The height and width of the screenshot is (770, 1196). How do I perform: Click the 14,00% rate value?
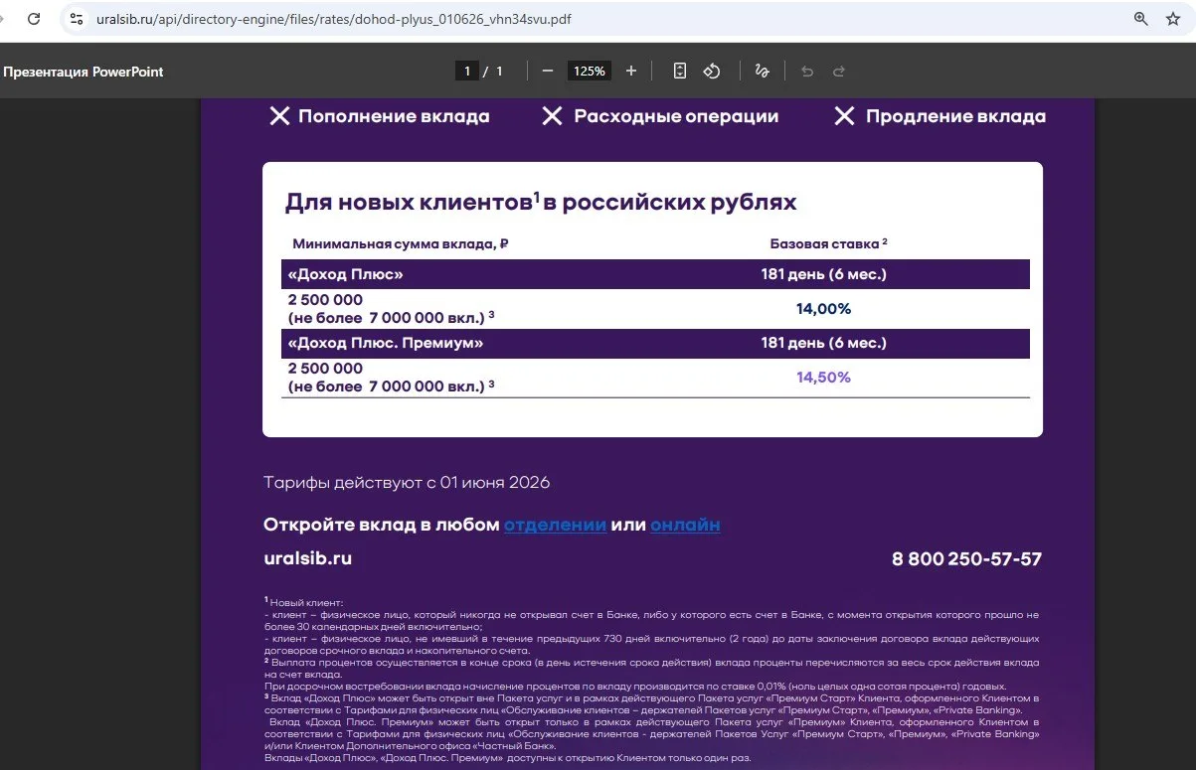click(823, 309)
